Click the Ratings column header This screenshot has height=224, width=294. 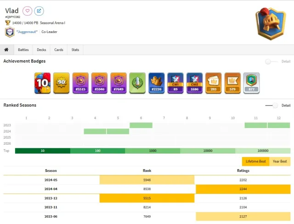(243, 171)
